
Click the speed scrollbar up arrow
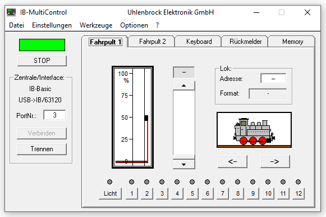(x=184, y=85)
